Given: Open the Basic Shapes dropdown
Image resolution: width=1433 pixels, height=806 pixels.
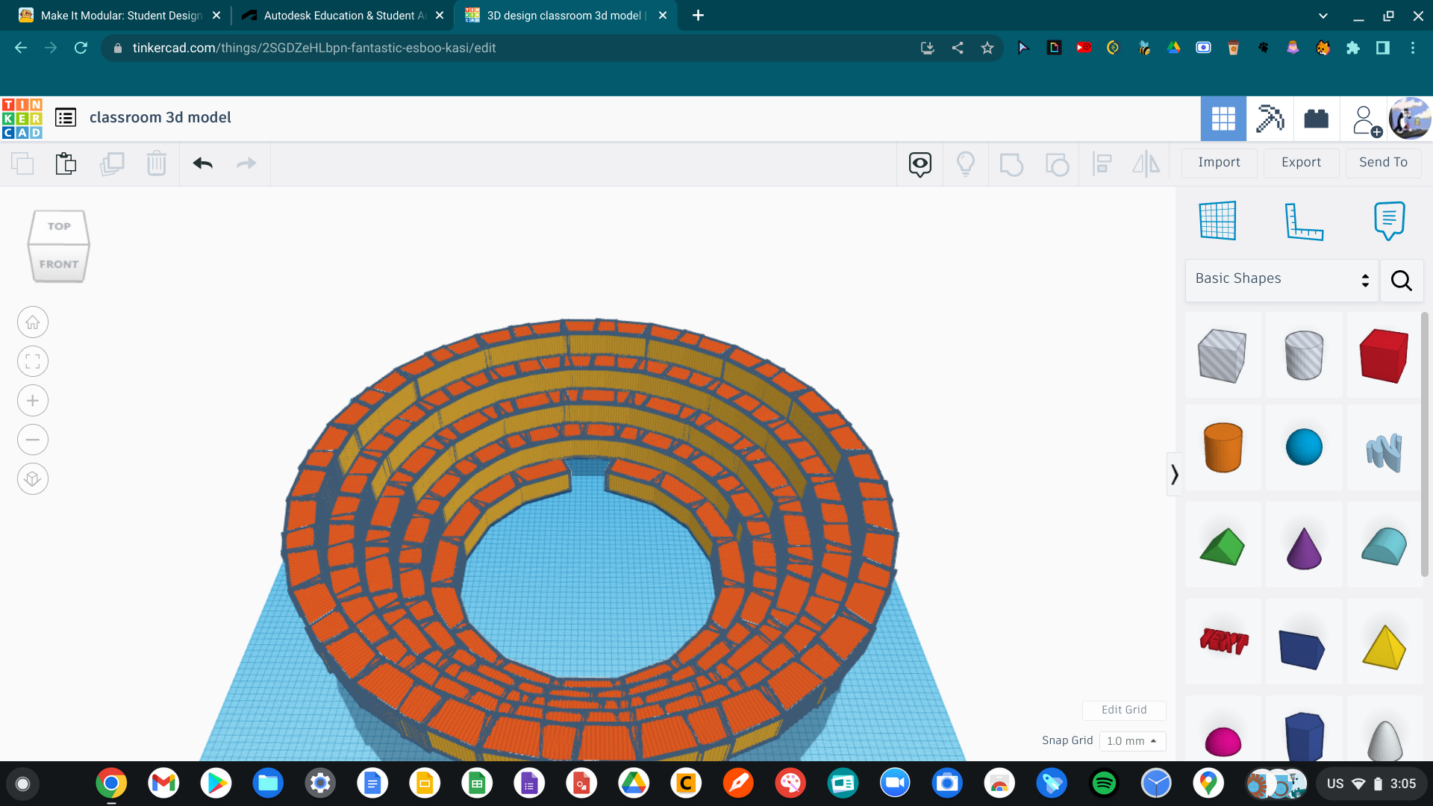Looking at the screenshot, I should 1281,279.
